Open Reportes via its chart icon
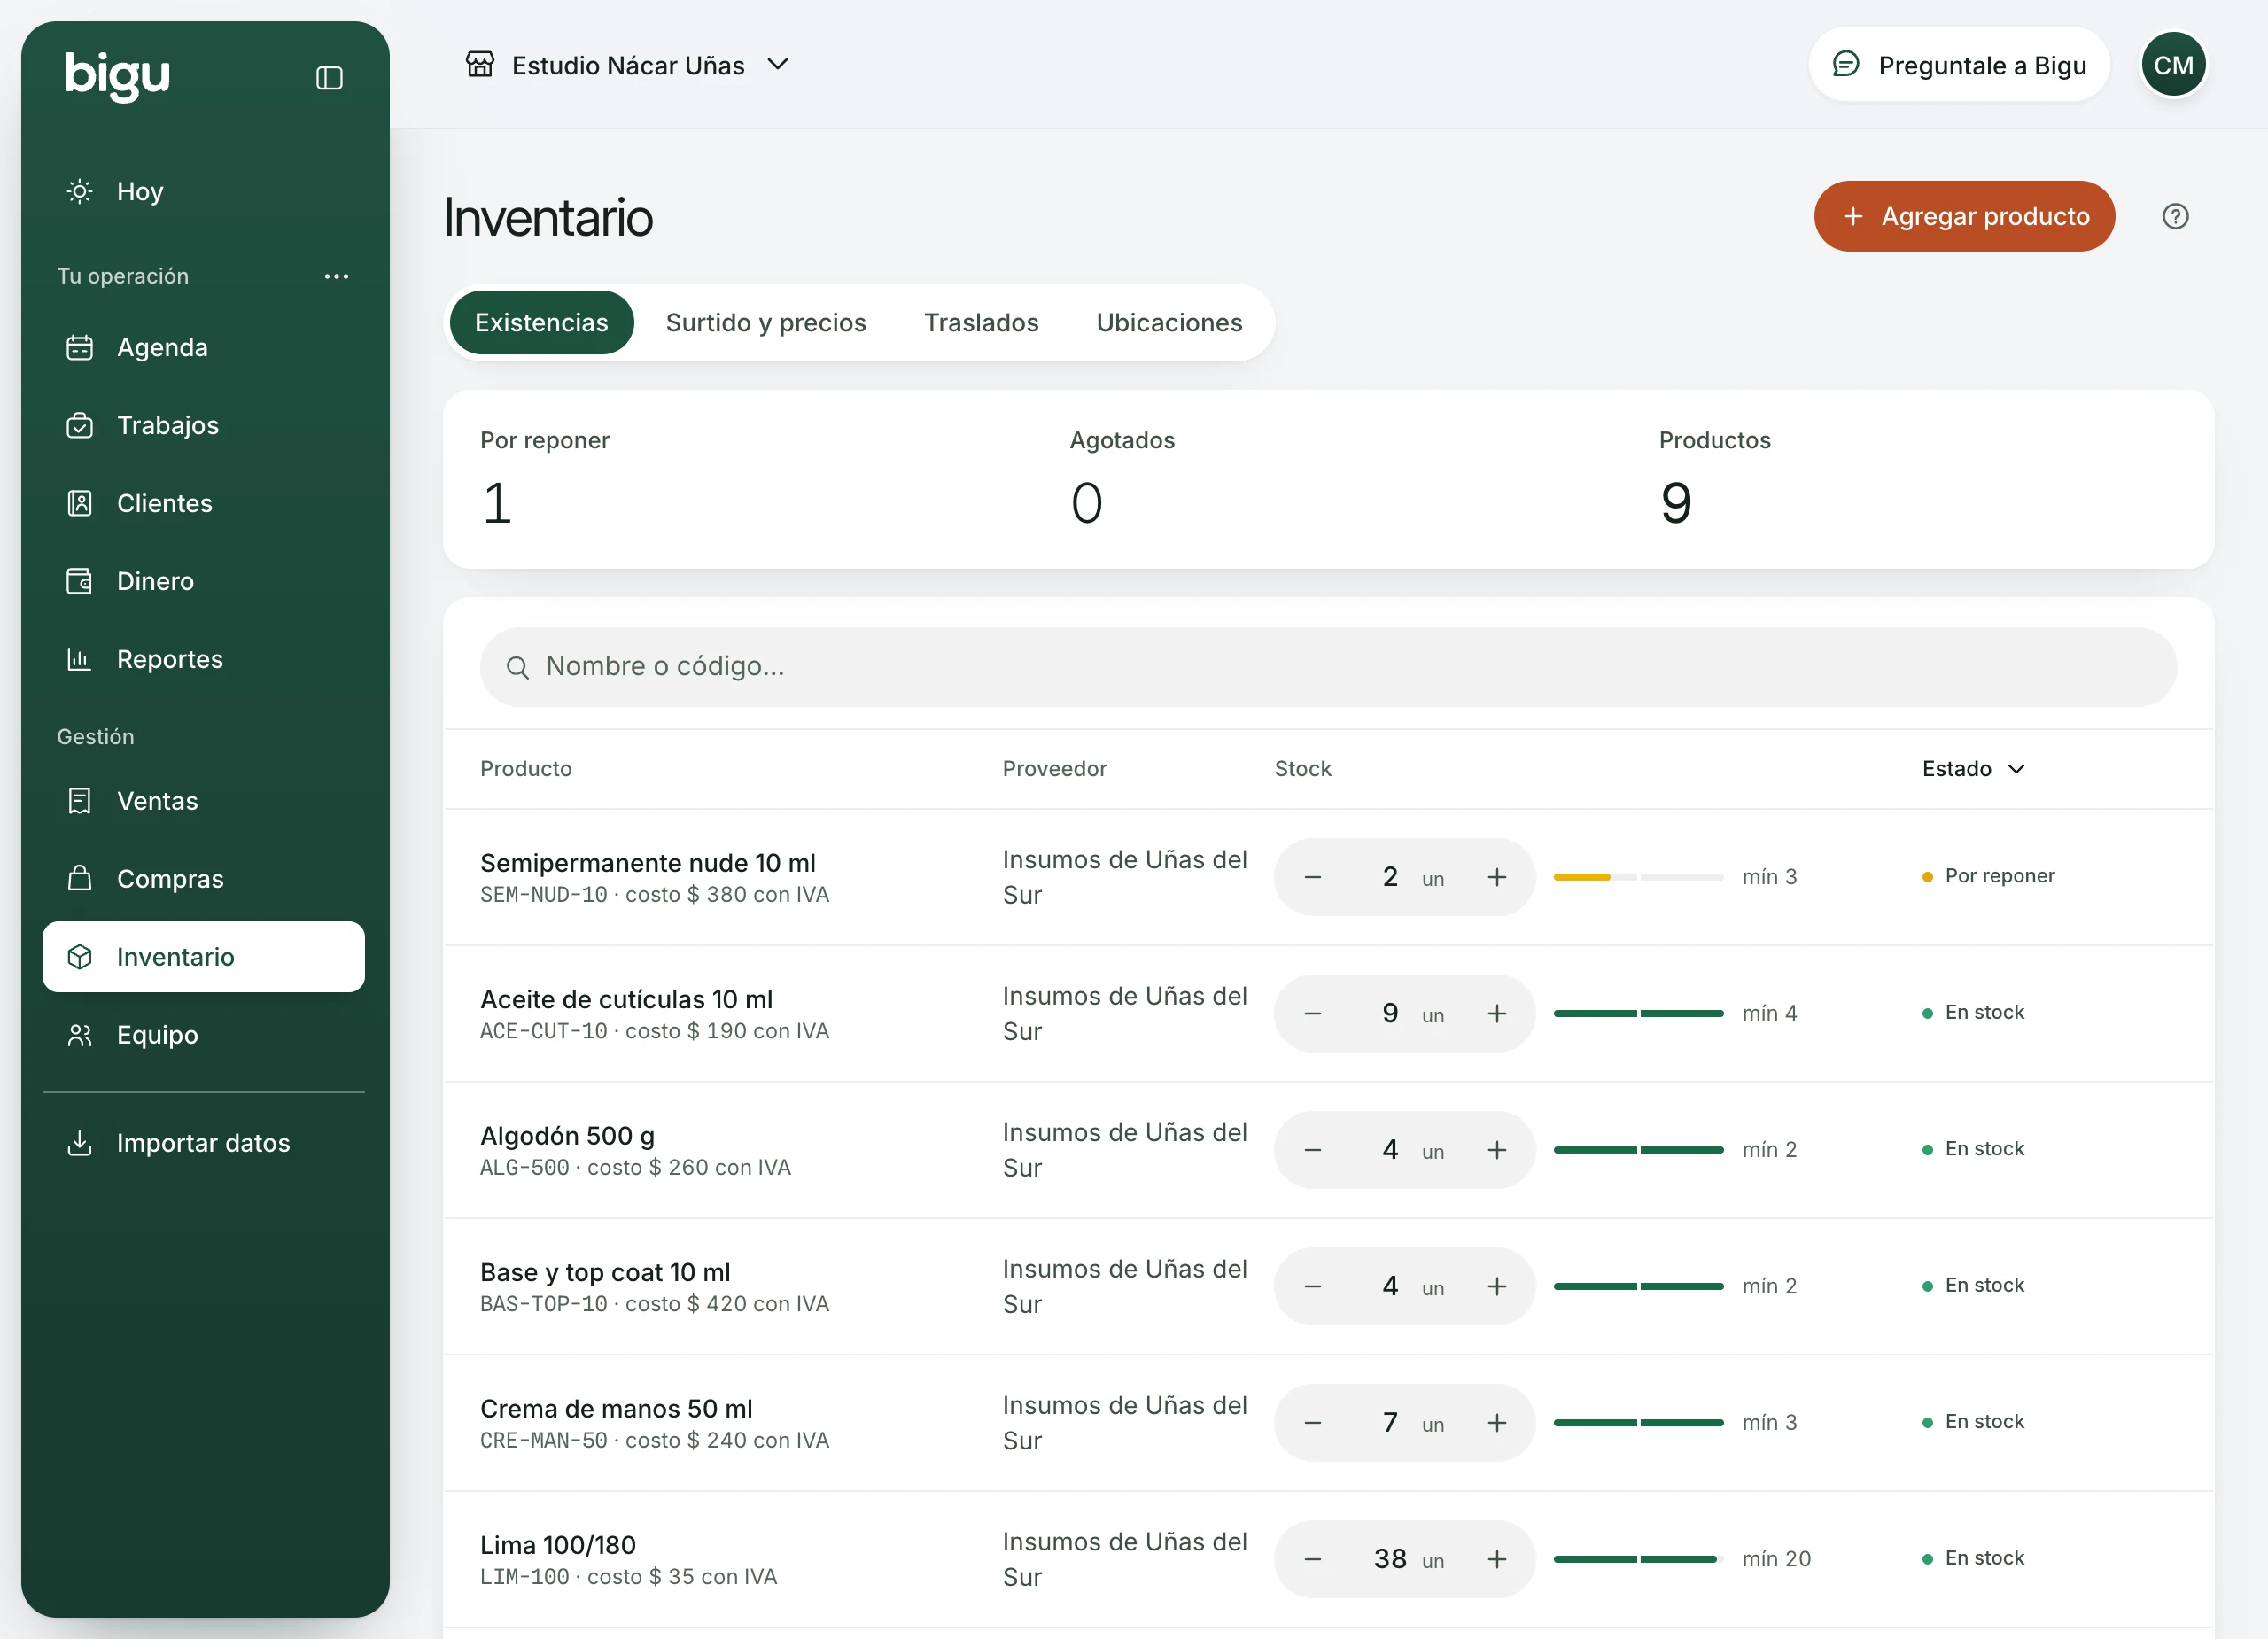2268x1639 pixels. [80, 659]
